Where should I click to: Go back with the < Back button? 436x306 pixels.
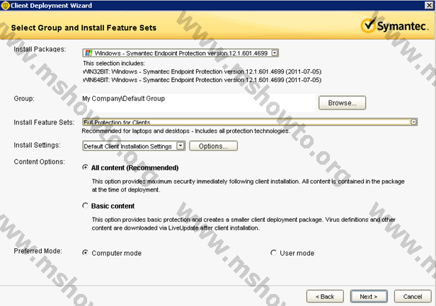[325, 297]
